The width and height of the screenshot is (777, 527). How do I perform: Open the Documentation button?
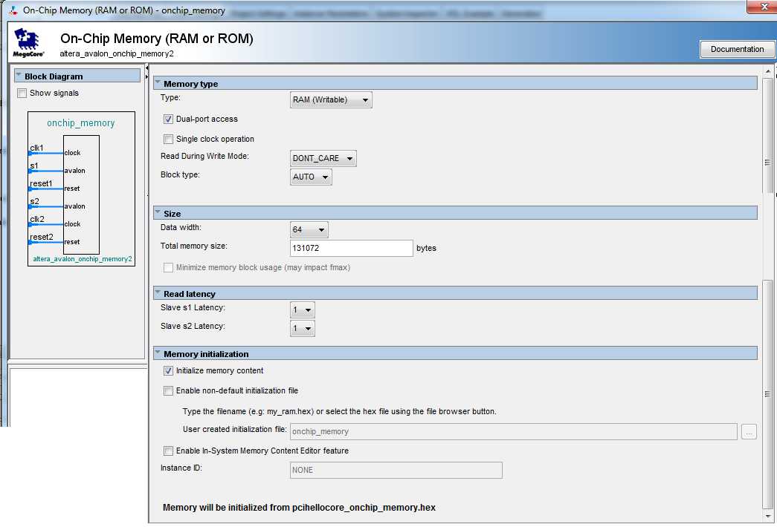[737, 49]
